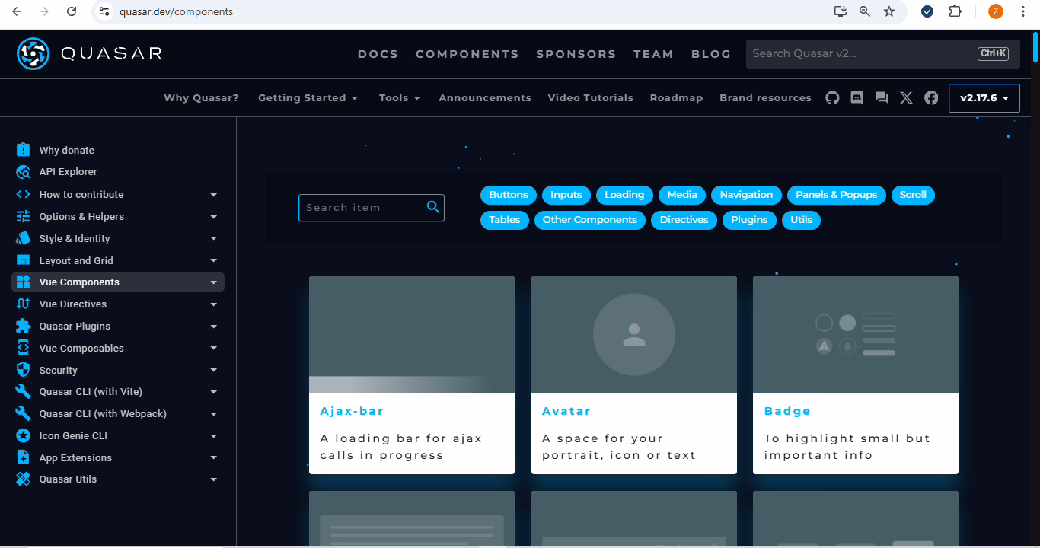The height and width of the screenshot is (548, 1040).
Task: Open the Avatar component card
Action: click(x=634, y=375)
